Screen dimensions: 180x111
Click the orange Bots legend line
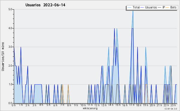[x=167, y=7]
